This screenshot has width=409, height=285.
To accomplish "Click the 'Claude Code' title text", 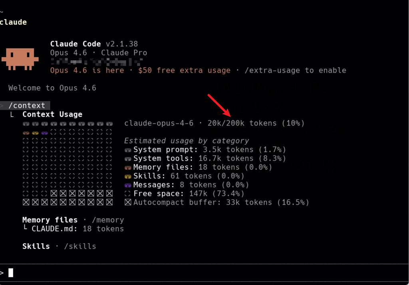I will (75, 44).
